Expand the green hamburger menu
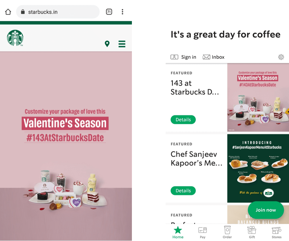This screenshot has height=241, width=289. click(x=122, y=44)
